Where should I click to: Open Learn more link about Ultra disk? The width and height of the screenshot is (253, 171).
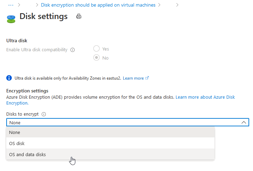tap(133, 78)
